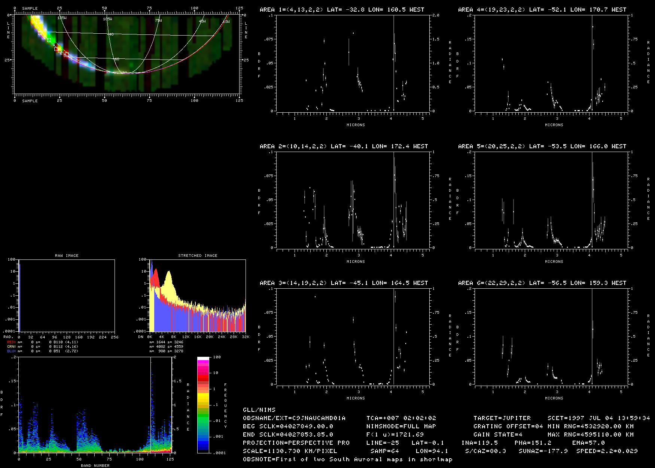This screenshot has width=655, height=468.
Task: Click the Area 6 square marker on map
Action: 67,55
